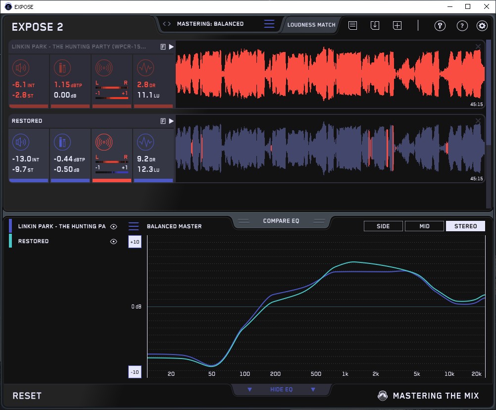Image resolution: width=496 pixels, height=410 pixels.
Task: Open the notes list icon in toolbar
Action: point(353,25)
